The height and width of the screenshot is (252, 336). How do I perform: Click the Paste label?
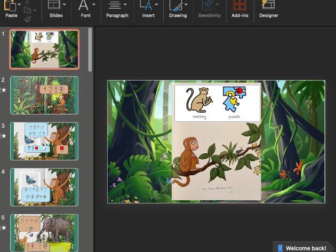(11, 15)
